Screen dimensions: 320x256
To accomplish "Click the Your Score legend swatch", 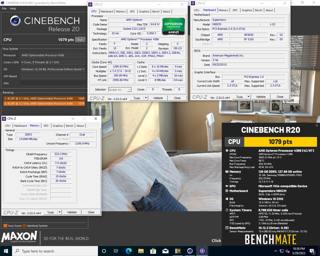I will coord(5,226).
